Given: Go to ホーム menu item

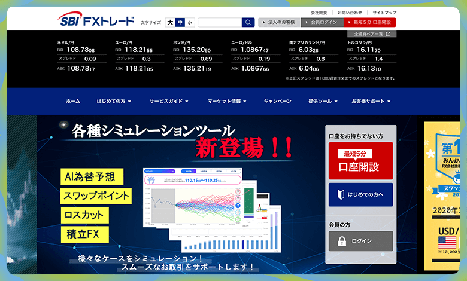Looking at the screenshot, I should pyautogui.click(x=73, y=101).
